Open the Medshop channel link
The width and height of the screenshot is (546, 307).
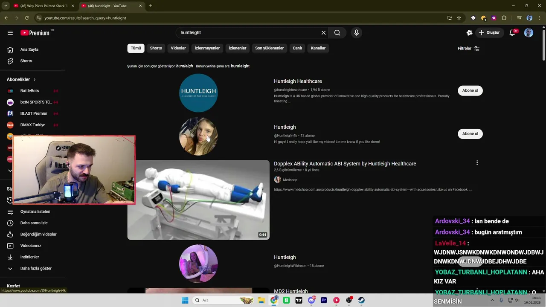tap(290, 180)
